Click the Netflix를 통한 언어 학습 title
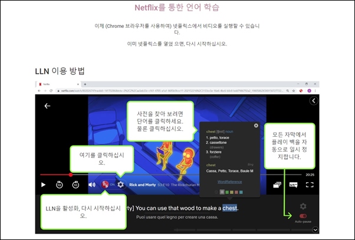Viewport: 355px width, 240px height. click(177, 8)
